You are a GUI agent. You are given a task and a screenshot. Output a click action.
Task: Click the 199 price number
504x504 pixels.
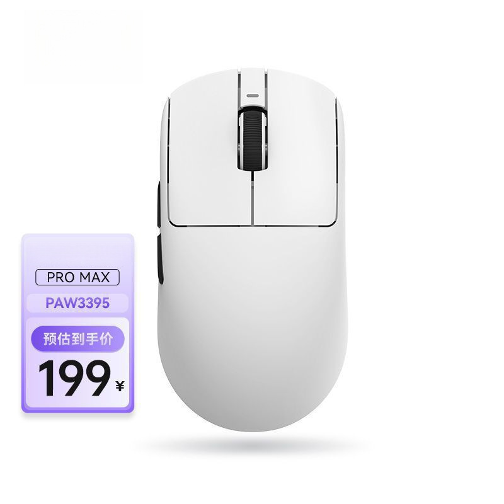(x=74, y=379)
